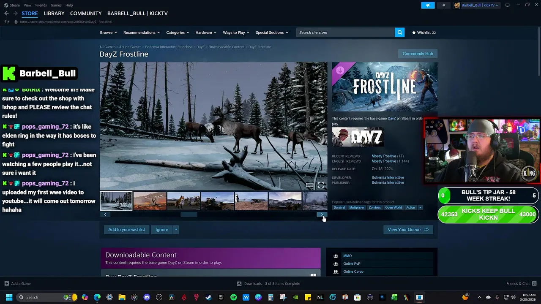Screen dimensions: 541x304
Task: Open File Explorer from the taskbar
Action: tap(122, 297)
